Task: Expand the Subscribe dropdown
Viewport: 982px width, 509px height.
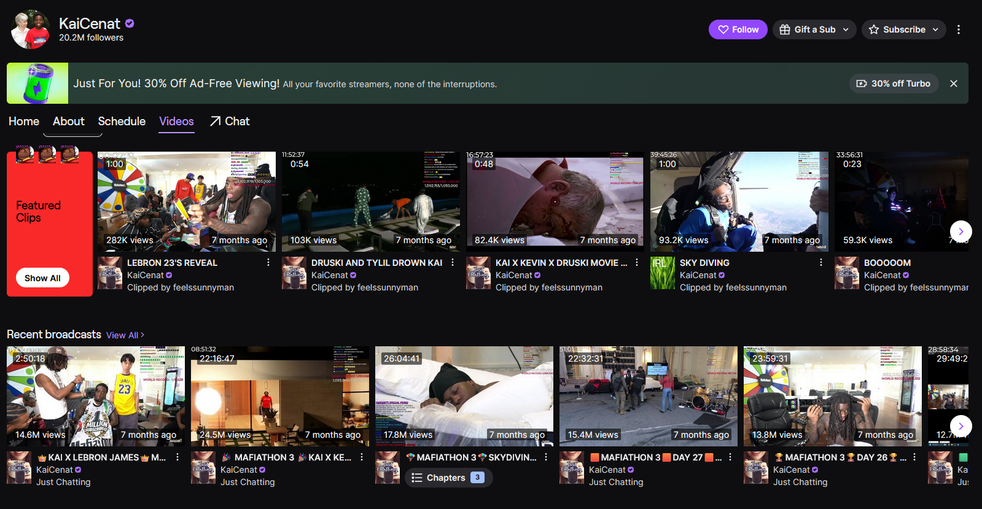Action: [x=904, y=29]
